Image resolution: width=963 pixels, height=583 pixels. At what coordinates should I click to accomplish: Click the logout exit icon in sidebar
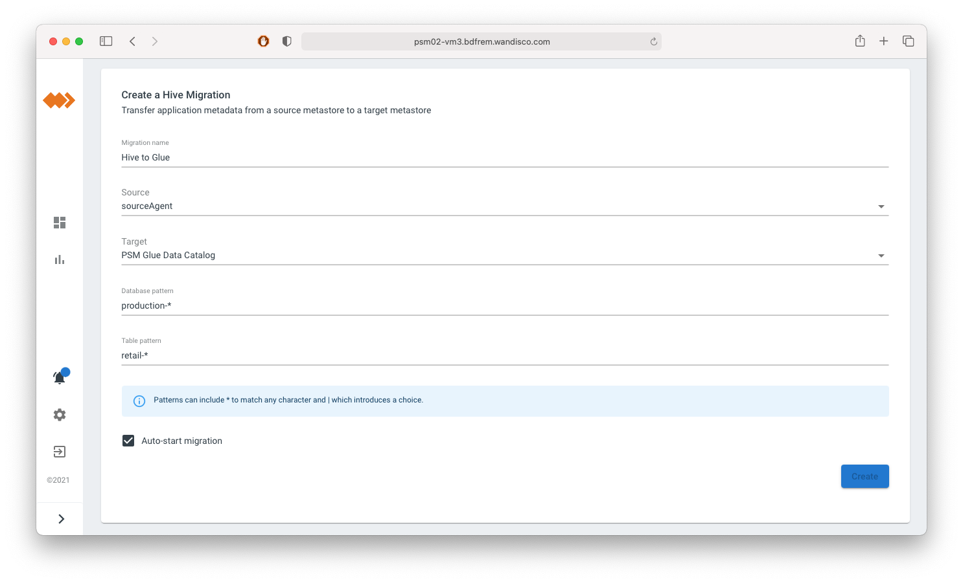[x=60, y=452]
